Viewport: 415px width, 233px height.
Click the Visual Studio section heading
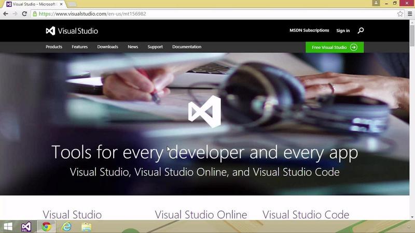pos(72,214)
